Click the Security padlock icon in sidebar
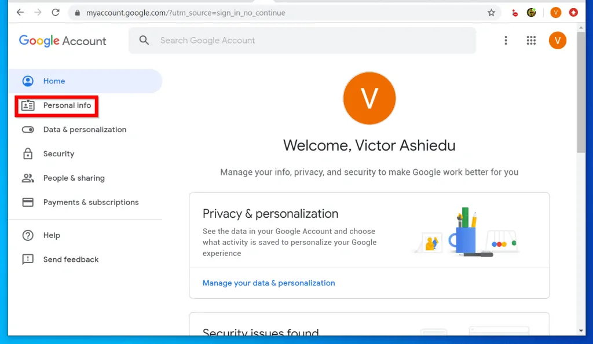 (x=28, y=154)
